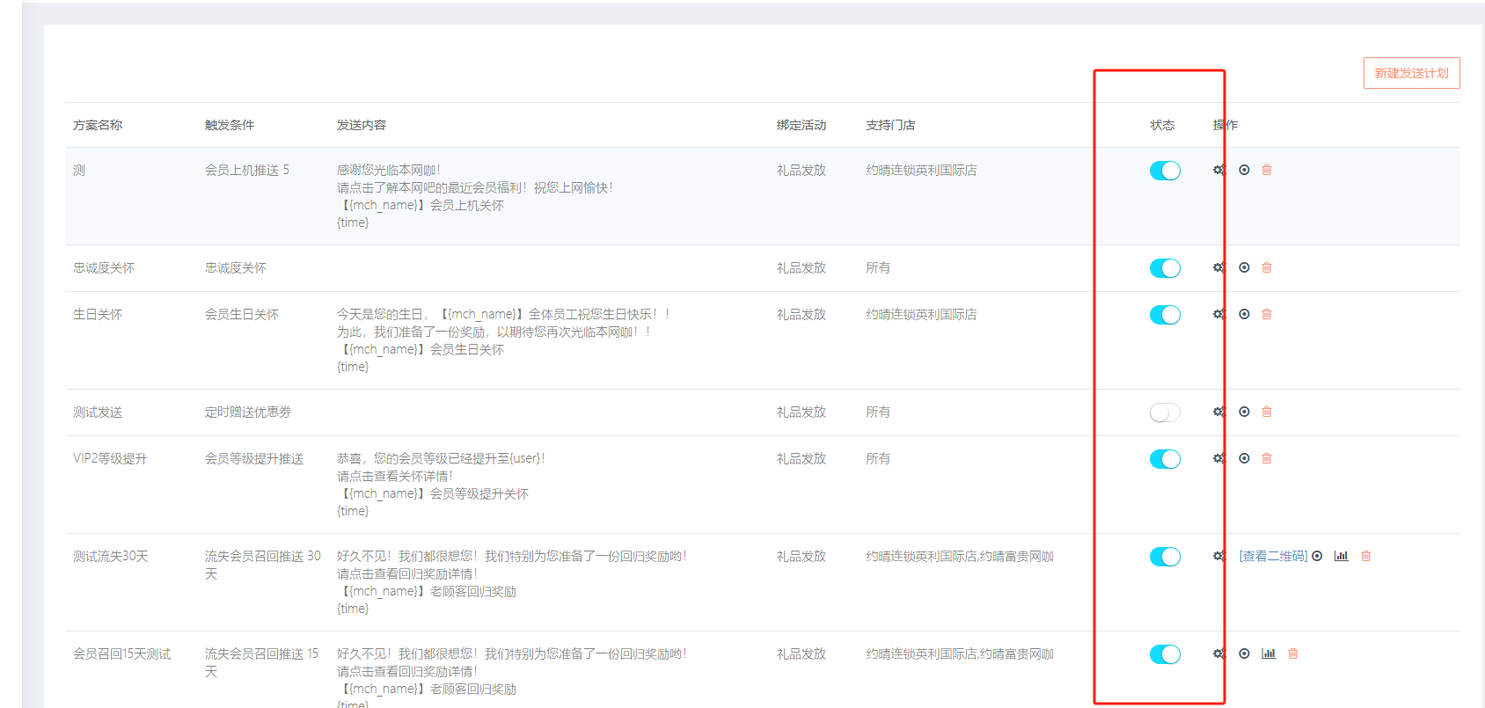Open settings gear for 会员召回15天测试 row
The width and height of the screenshot is (1485, 708).
[1218, 653]
